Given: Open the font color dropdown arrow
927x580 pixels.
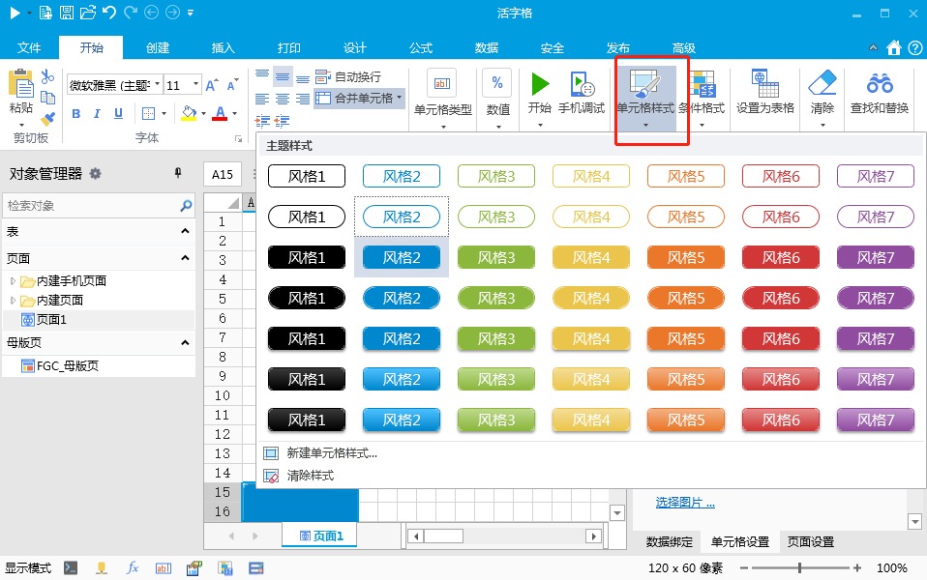Looking at the screenshot, I should pyautogui.click(x=235, y=113).
